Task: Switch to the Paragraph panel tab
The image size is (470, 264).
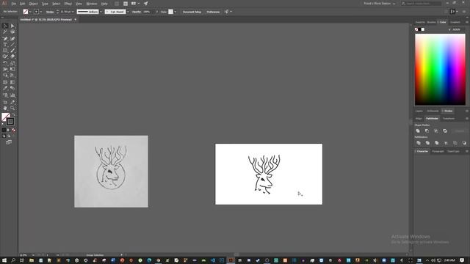Action: (438, 151)
